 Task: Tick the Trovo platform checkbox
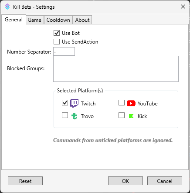[x=65, y=115]
